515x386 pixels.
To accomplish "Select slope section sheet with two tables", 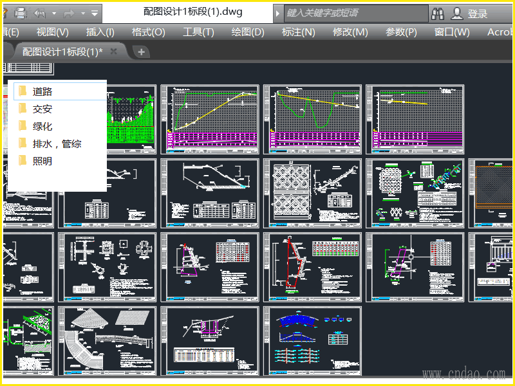I will click(x=210, y=194).
